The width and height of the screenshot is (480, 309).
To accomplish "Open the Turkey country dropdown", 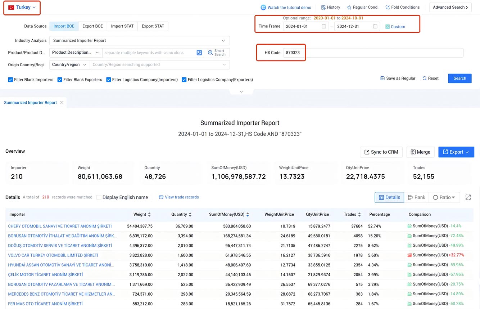I will (22, 7).
